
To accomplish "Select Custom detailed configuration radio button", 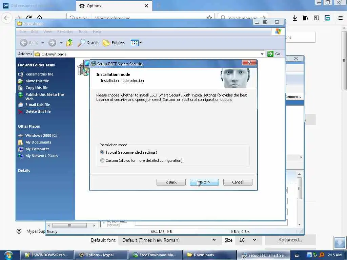I will tap(102, 160).
